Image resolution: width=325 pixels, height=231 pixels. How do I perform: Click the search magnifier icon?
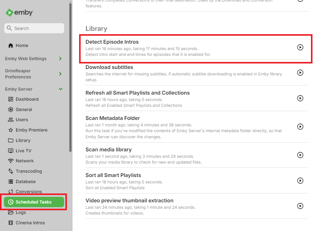click(x=9, y=28)
